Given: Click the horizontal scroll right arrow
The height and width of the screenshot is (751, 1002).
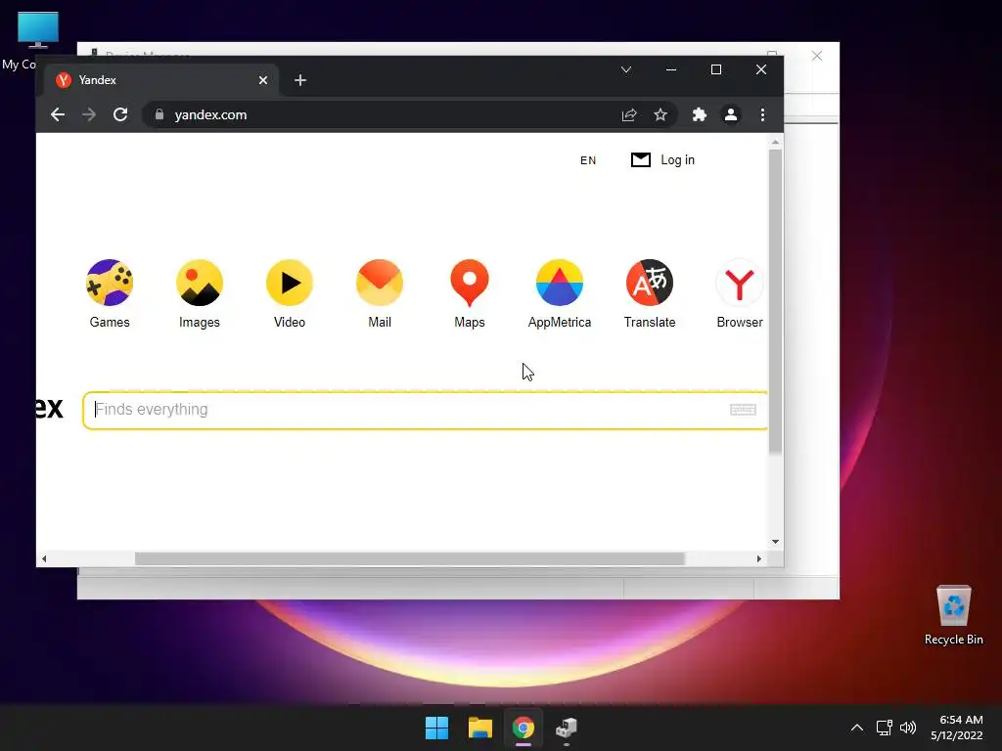Looking at the screenshot, I should coord(759,558).
